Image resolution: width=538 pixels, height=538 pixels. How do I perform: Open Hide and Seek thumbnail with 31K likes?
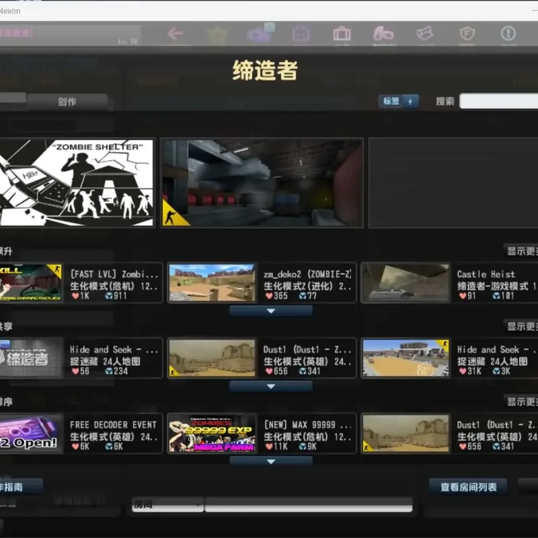click(x=406, y=358)
